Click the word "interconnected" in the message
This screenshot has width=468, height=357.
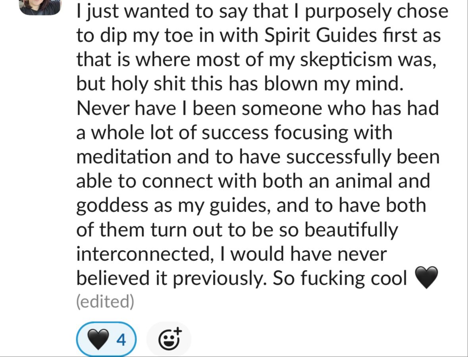(142, 254)
